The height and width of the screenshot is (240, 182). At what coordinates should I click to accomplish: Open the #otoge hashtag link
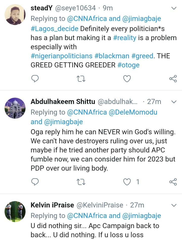[128, 65]
